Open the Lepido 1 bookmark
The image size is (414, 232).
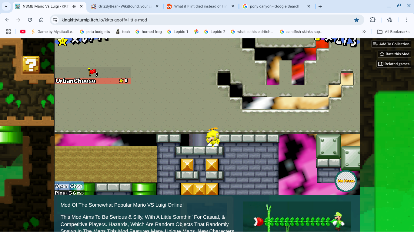(x=178, y=31)
